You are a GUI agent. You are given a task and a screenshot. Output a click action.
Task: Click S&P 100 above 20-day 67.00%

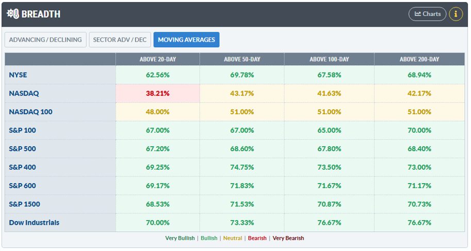pos(158,131)
